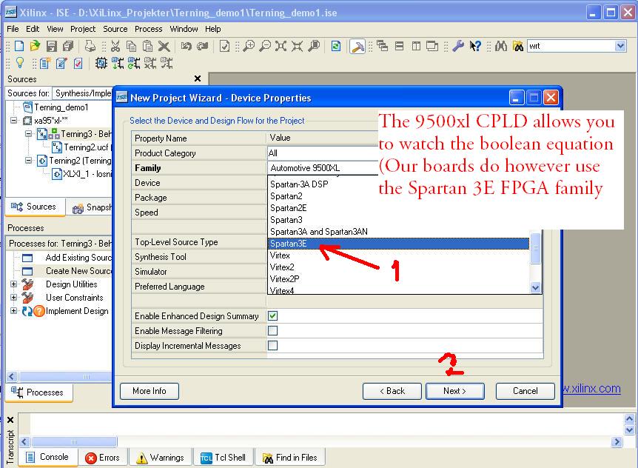Click the chip Implement Top Module icon

101,63
